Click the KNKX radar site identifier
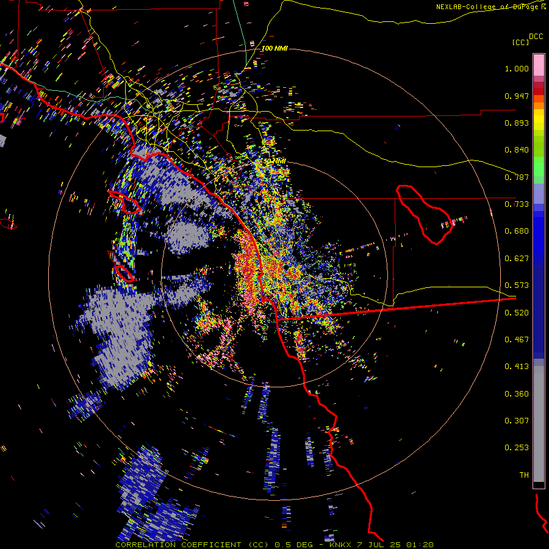Image resolution: width=549 pixels, height=549 pixels. point(341,545)
